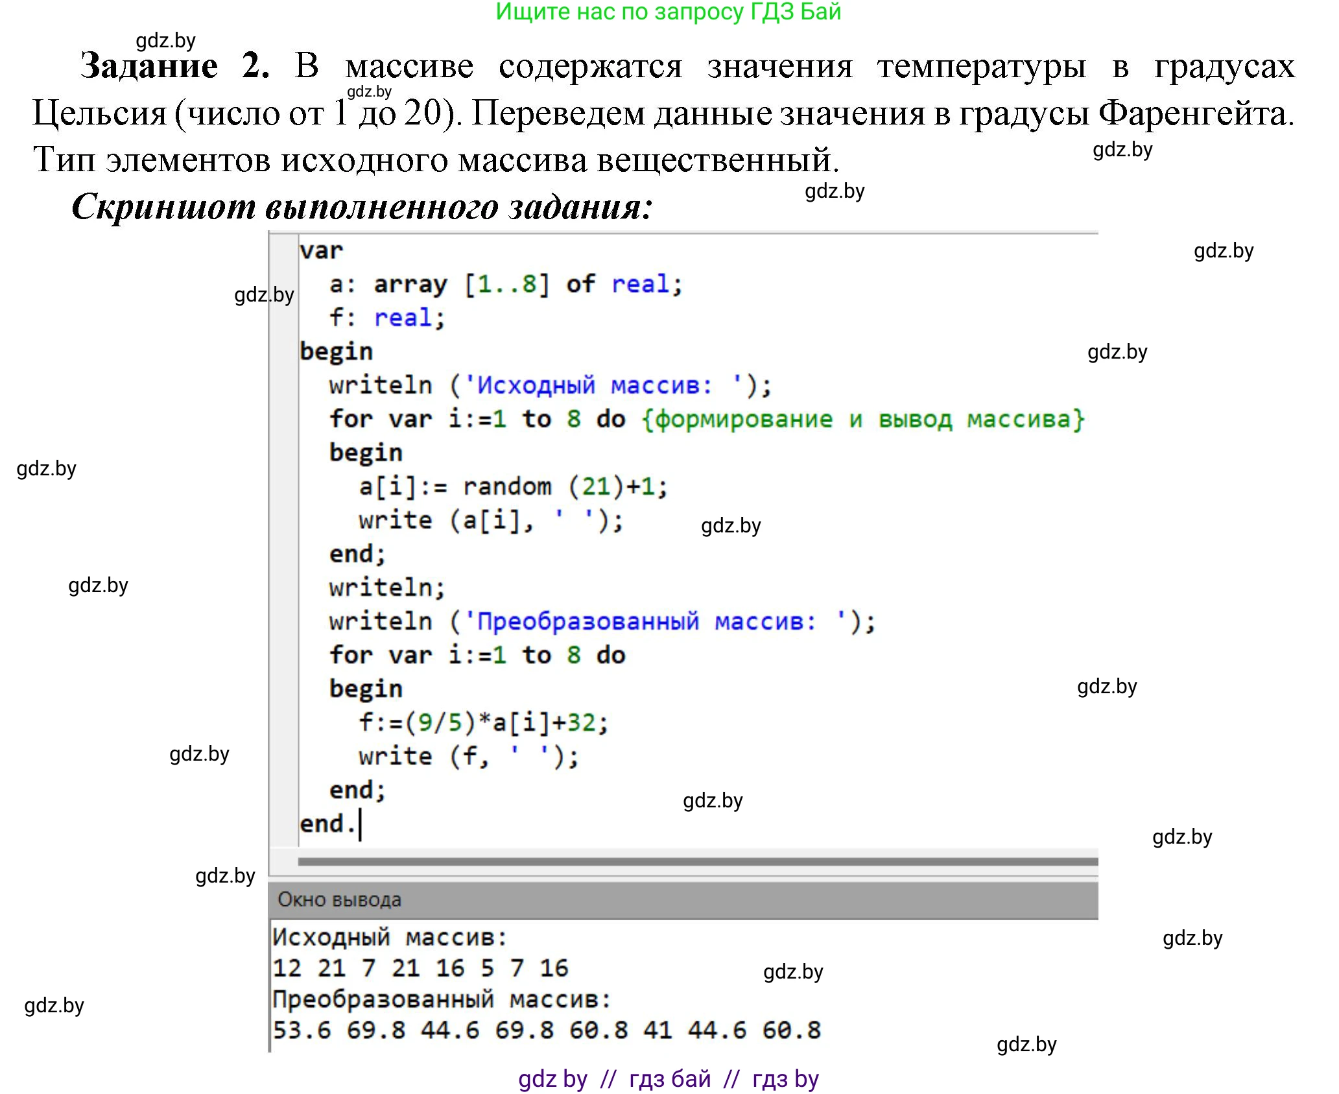1339x1094 pixels.
Task: Select the for var i:=1 to 8 loop
Action: [x=477, y=654]
